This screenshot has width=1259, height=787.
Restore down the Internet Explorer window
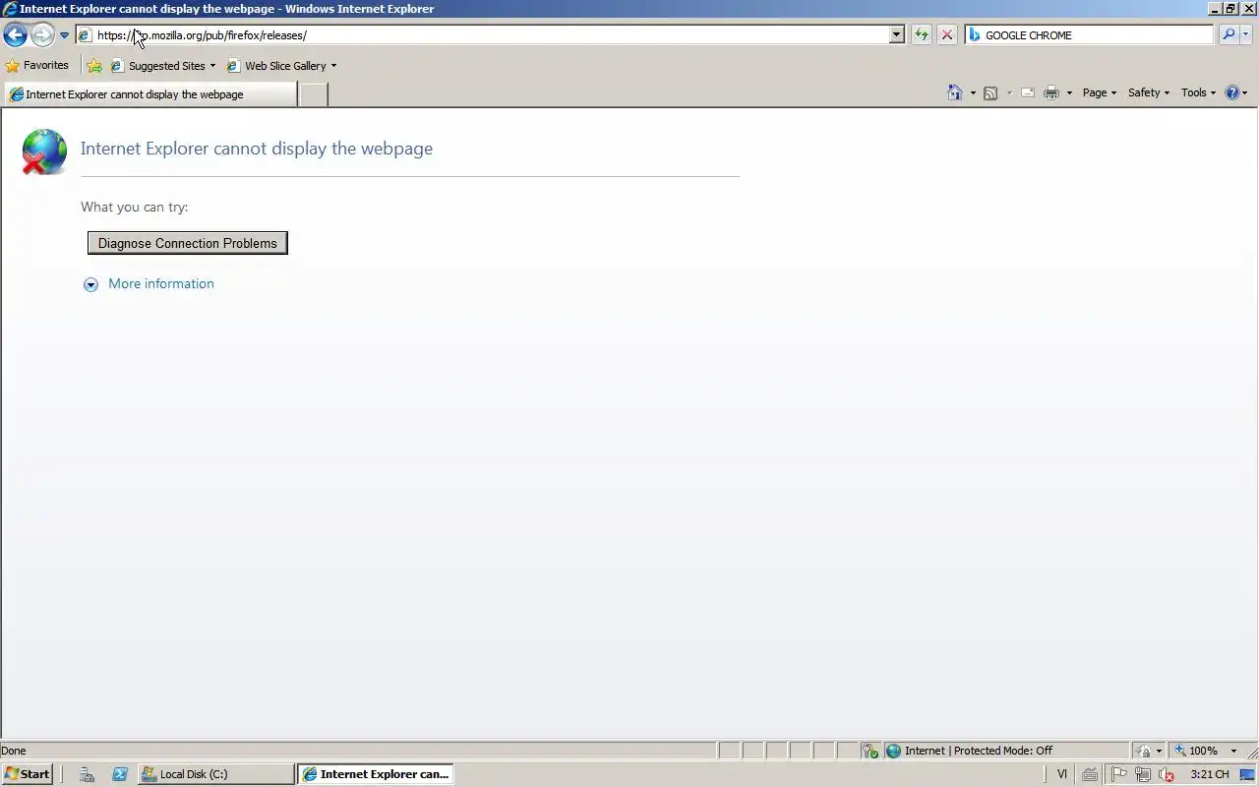pos(1230,9)
